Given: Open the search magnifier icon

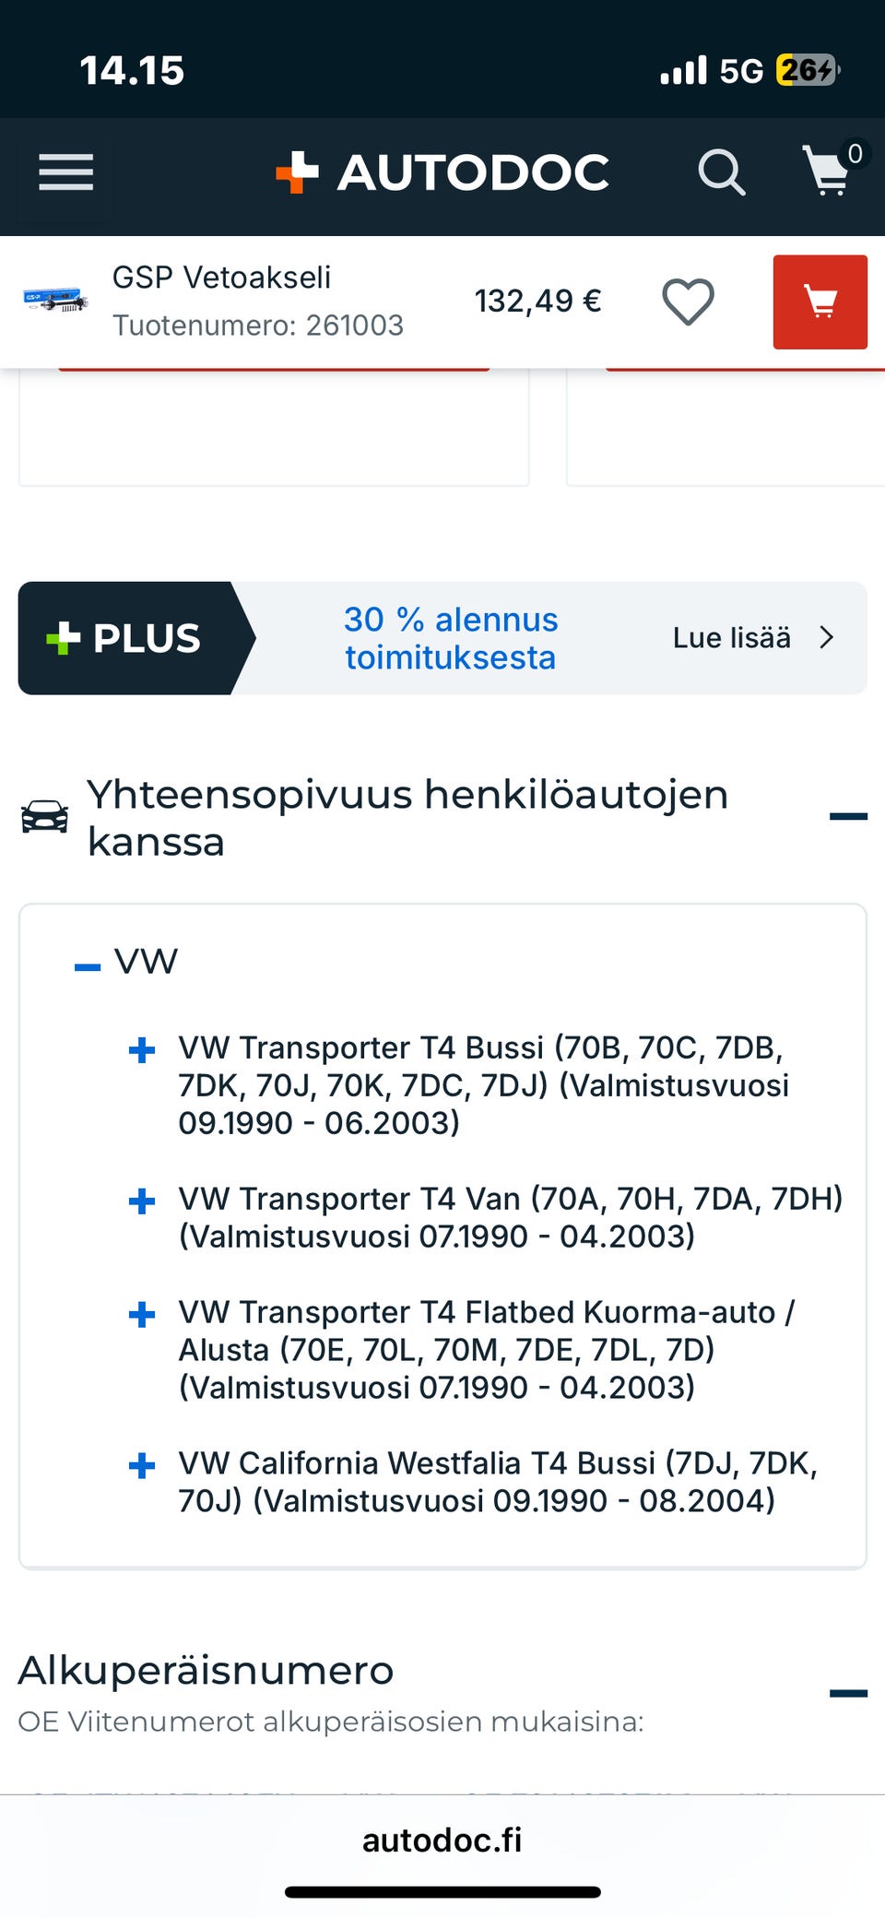Looking at the screenshot, I should tap(721, 172).
